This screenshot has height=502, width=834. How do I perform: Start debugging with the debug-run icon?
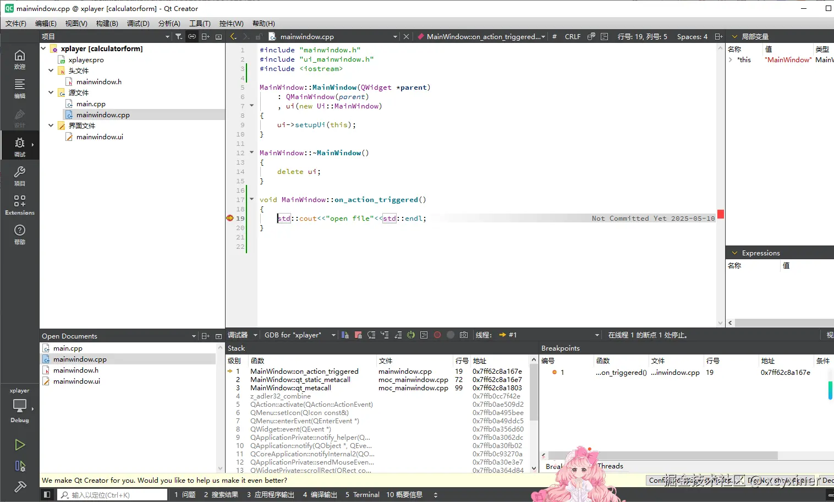(20, 466)
